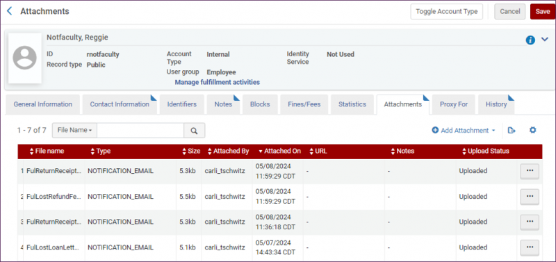Open row actions for FulLostRefundFe row
The image size is (556, 262).
pyautogui.click(x=530, y=197)
